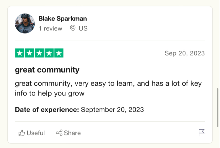Viewport: 220px width, 148px height.
Task: Click the Sep 20, 2023 review date
Action: point(185,53)
